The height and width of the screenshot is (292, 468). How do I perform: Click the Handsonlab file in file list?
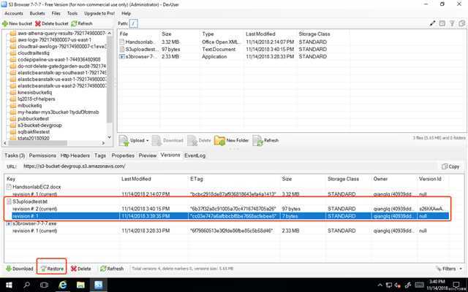(x=139, y=42)
